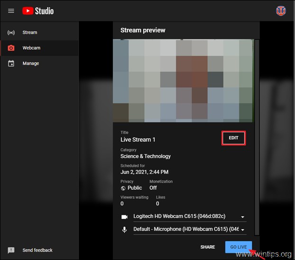Click the SHARE button
295x260 pixels.
[208, 247]
